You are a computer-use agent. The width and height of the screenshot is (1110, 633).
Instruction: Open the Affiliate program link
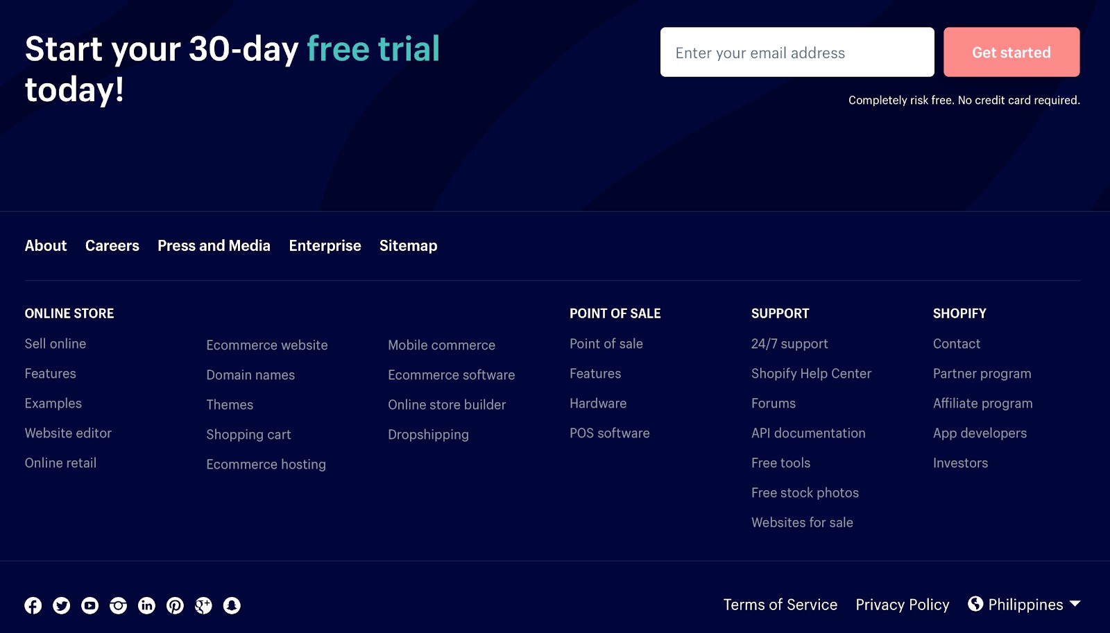pyautogui.click(x=983, y=404)
